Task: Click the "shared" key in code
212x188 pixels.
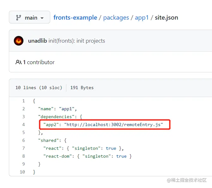Action: pos(48,140)
